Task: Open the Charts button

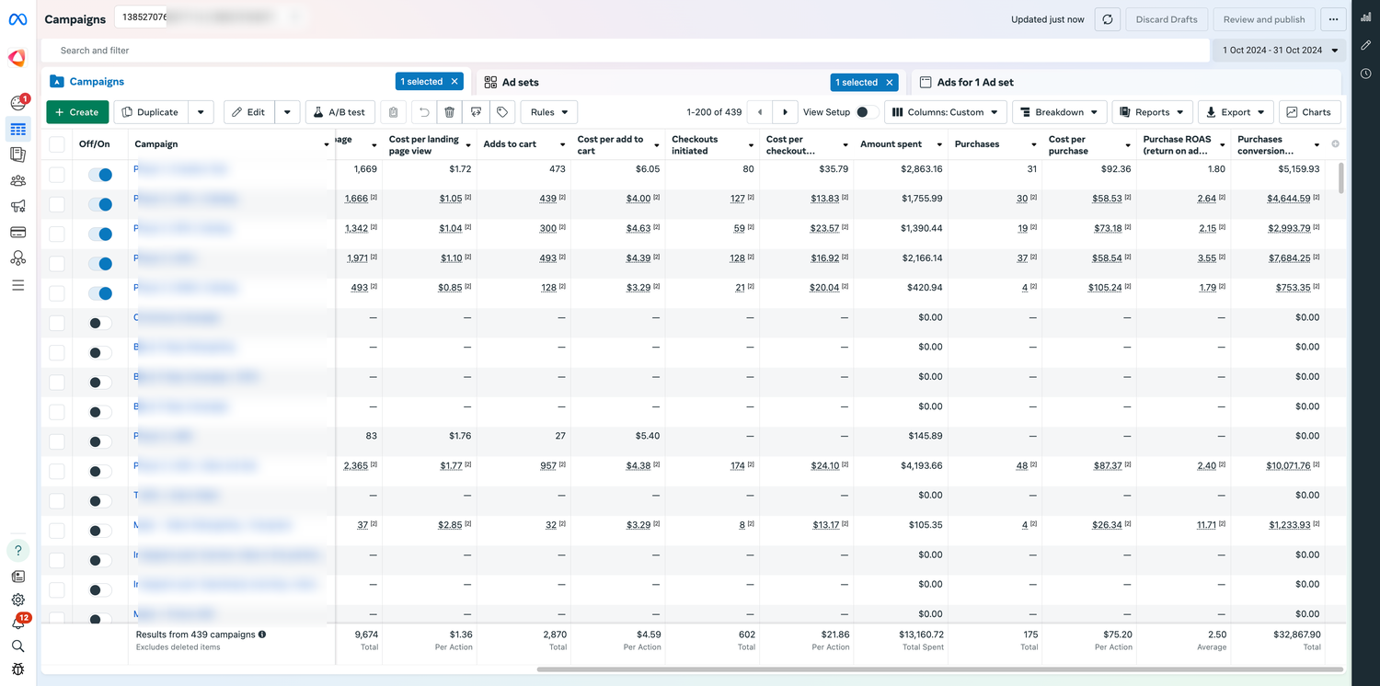Action: coord(1309,112)
